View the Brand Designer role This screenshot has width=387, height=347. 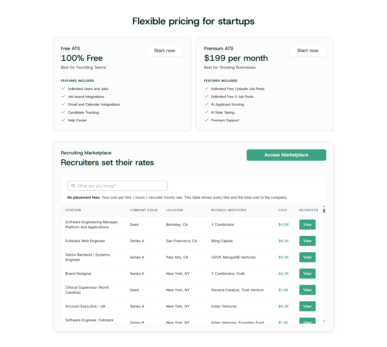(307, 273)
